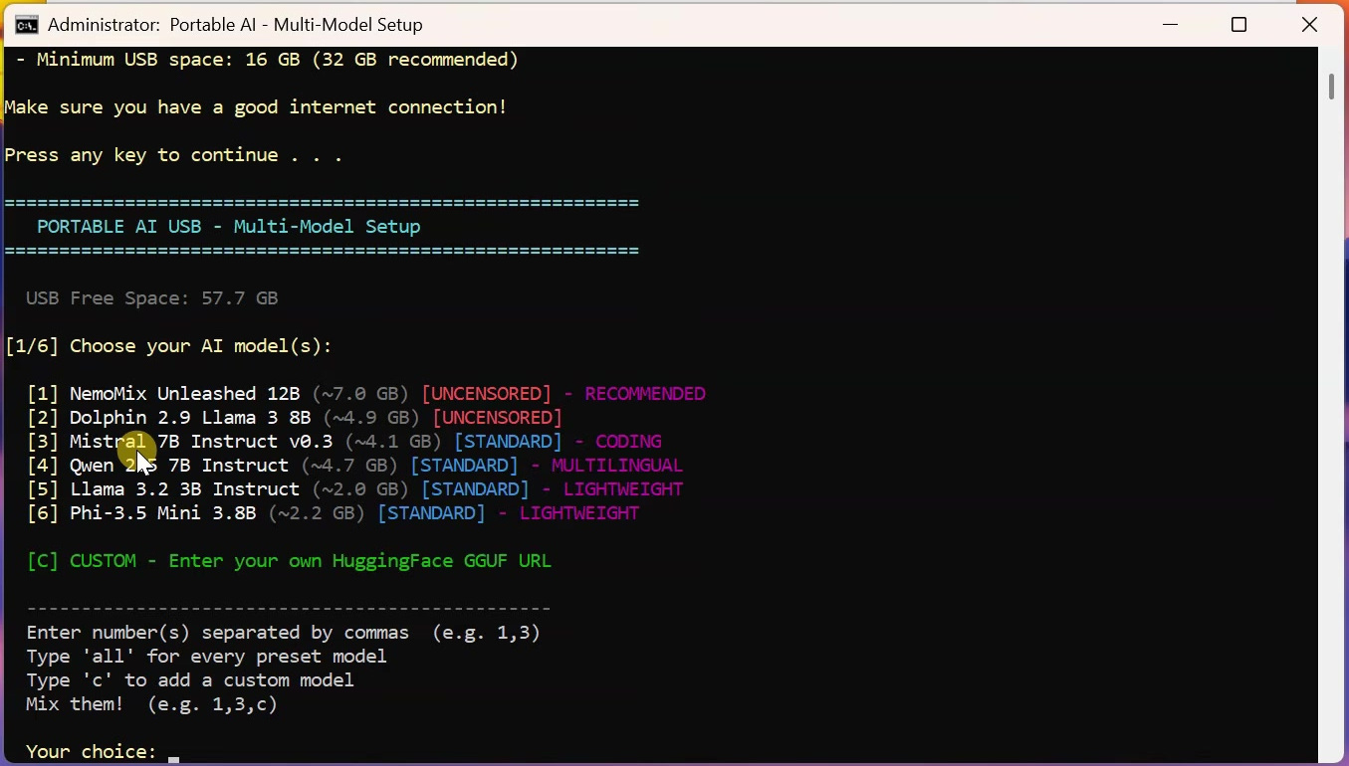This screenshot has width=1349, height=766.
Task: Click the USB Free Space: 57.7 GB text
Action: pos(152,298)
